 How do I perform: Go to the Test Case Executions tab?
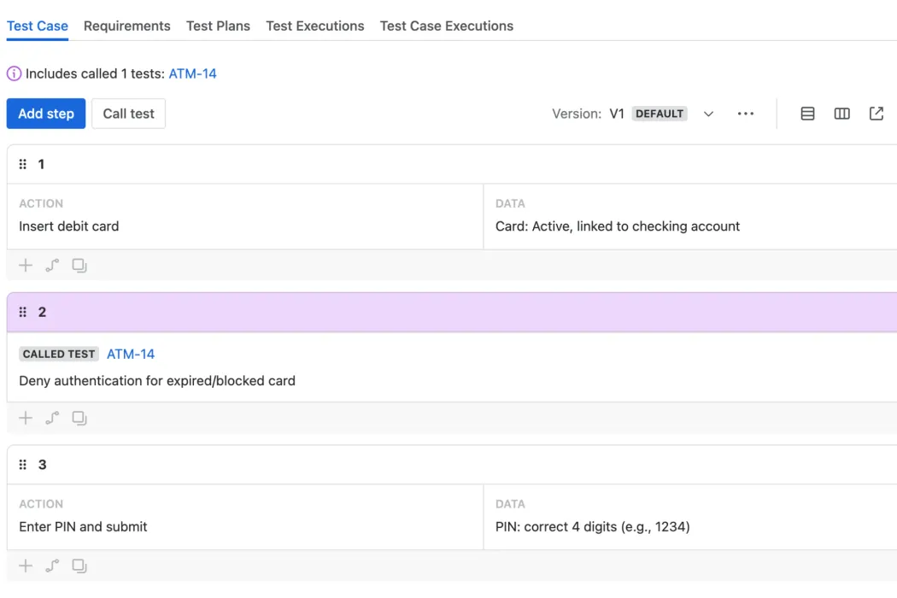(447, 26)
